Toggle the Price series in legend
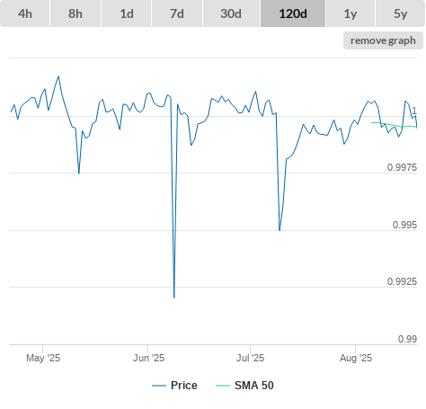Viewport: 426px width, 409px height. click(x=184, y=386)
